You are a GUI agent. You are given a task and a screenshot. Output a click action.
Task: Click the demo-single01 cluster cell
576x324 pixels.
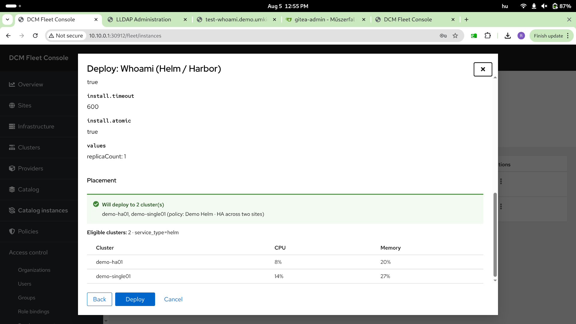click(x=113, y=277)
